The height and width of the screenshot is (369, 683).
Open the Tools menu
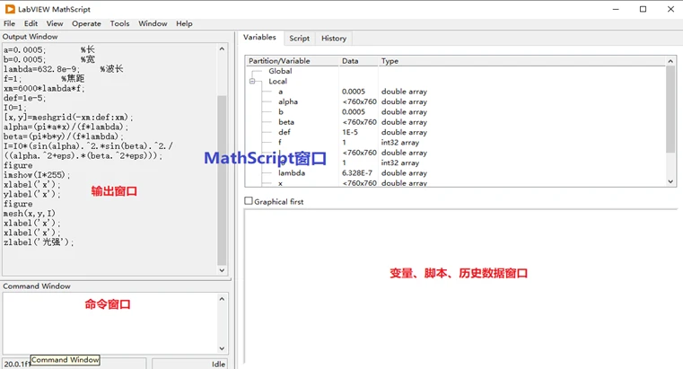tap(119, 23)
